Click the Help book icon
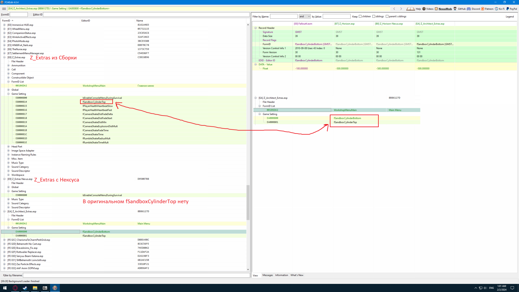519x292 pixels. [410, 9]
